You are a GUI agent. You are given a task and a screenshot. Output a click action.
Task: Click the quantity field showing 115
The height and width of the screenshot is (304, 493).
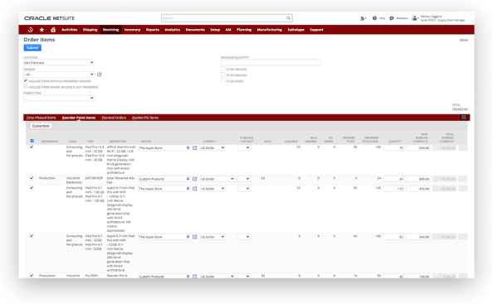point(393,189)
